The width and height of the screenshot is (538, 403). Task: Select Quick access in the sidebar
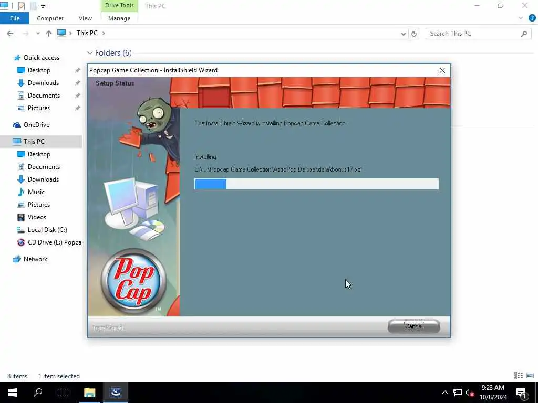tap(41, 58)
